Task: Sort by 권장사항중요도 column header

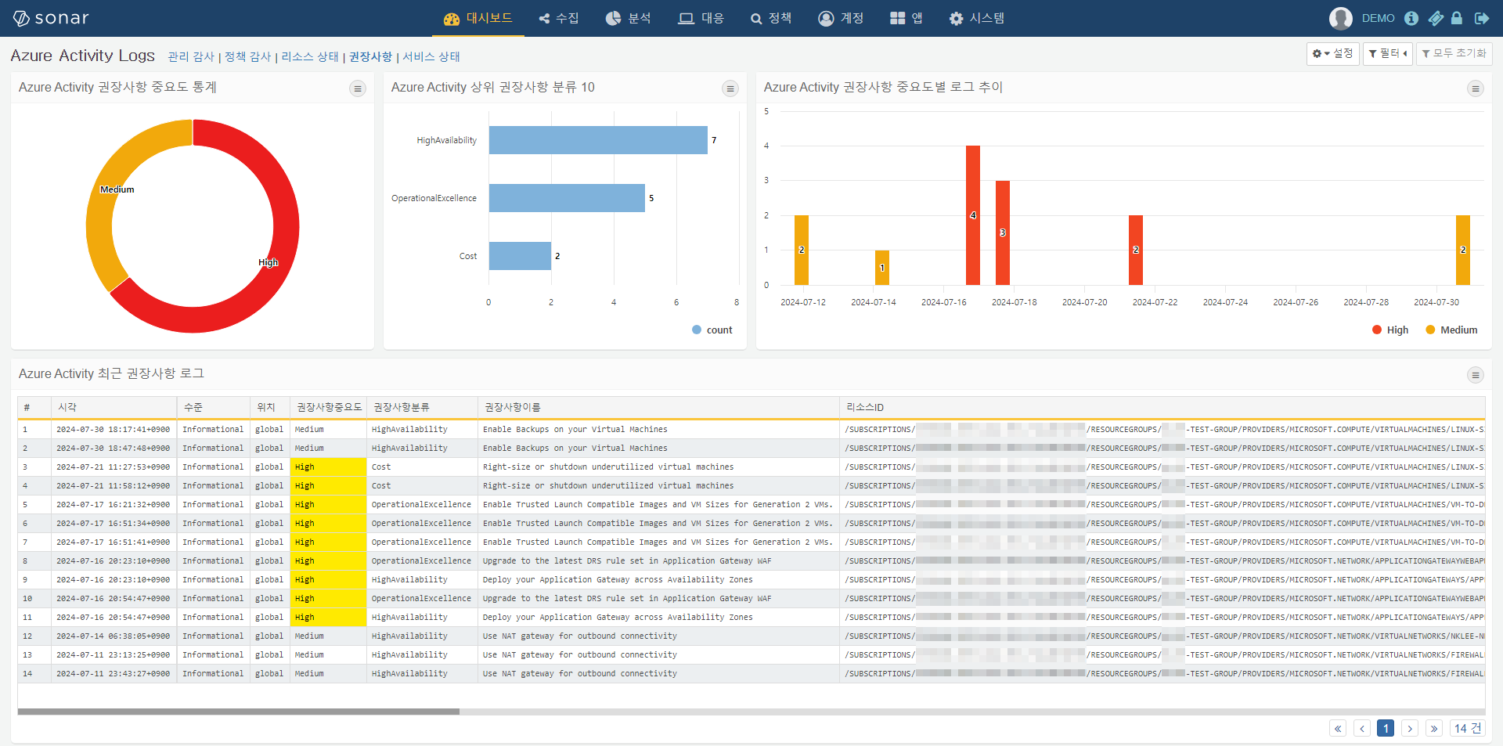Action: (329, 407)
